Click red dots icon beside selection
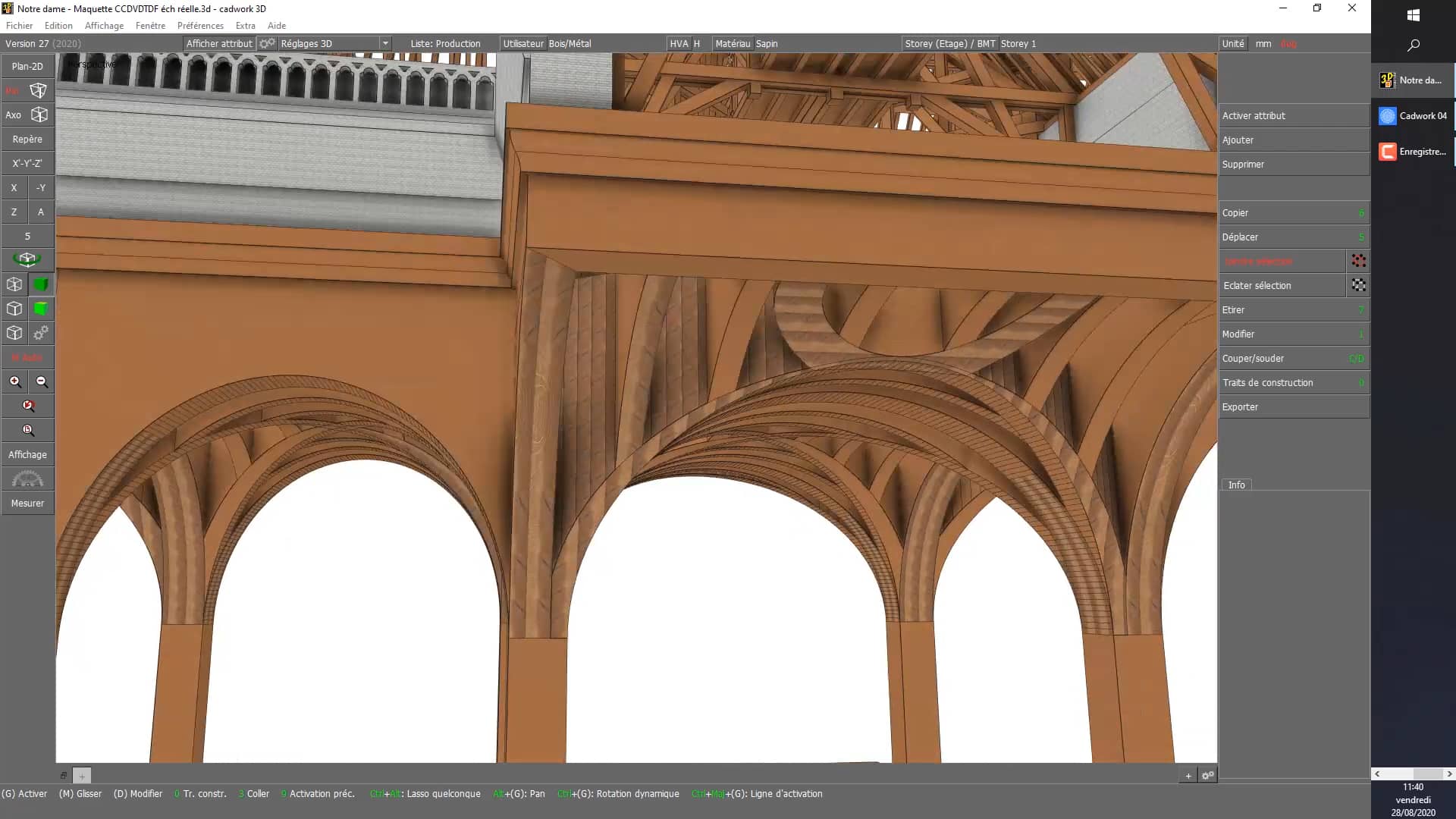Image resolution: width=1456 pixels, height=819 pixels. click(1358, 261)
